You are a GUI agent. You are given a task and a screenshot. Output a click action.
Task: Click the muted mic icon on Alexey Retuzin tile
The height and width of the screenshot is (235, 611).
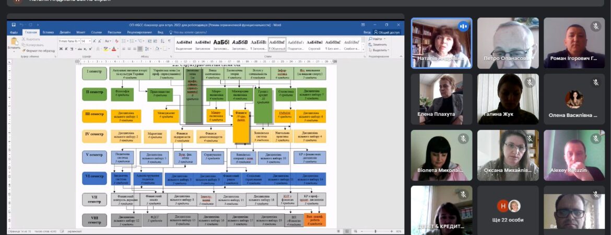coord(595,138)
